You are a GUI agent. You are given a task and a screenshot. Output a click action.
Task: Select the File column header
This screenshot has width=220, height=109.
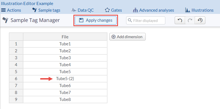[65, 37]
